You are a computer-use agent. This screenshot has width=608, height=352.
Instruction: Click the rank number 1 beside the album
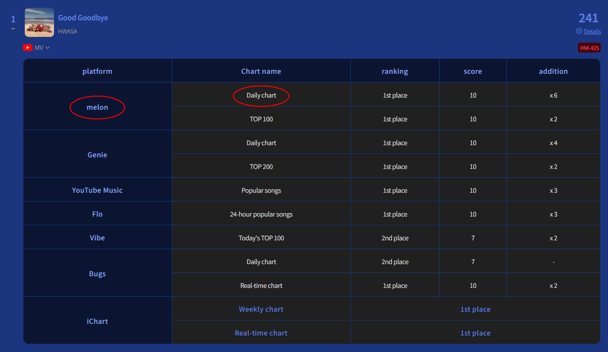click(x=13, y=19)
